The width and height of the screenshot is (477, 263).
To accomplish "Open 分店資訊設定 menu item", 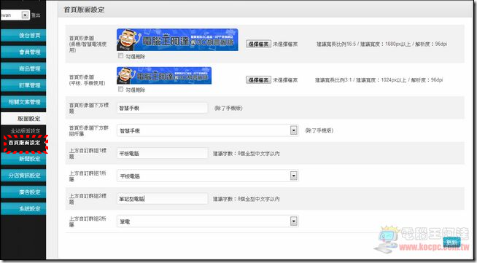I will click(23, 176).
